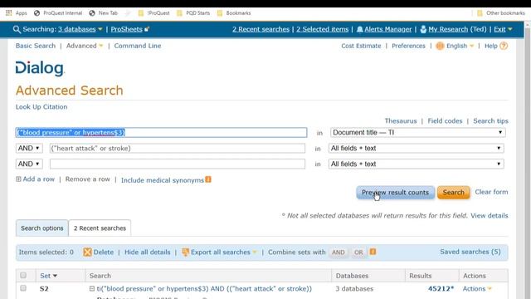Open the second AND operator dropdown
The height and width of the screenshot is (299, 531).
click(x=29, y=164)
